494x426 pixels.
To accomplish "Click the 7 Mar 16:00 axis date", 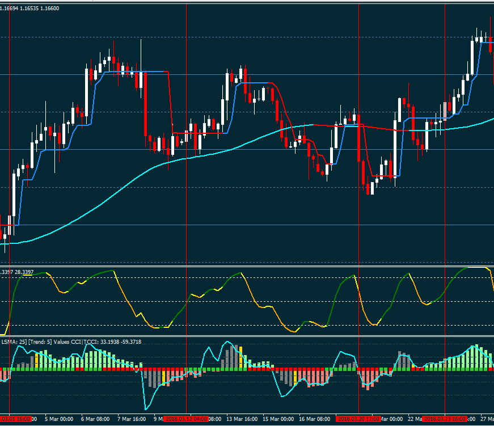I will click(132, 419).
